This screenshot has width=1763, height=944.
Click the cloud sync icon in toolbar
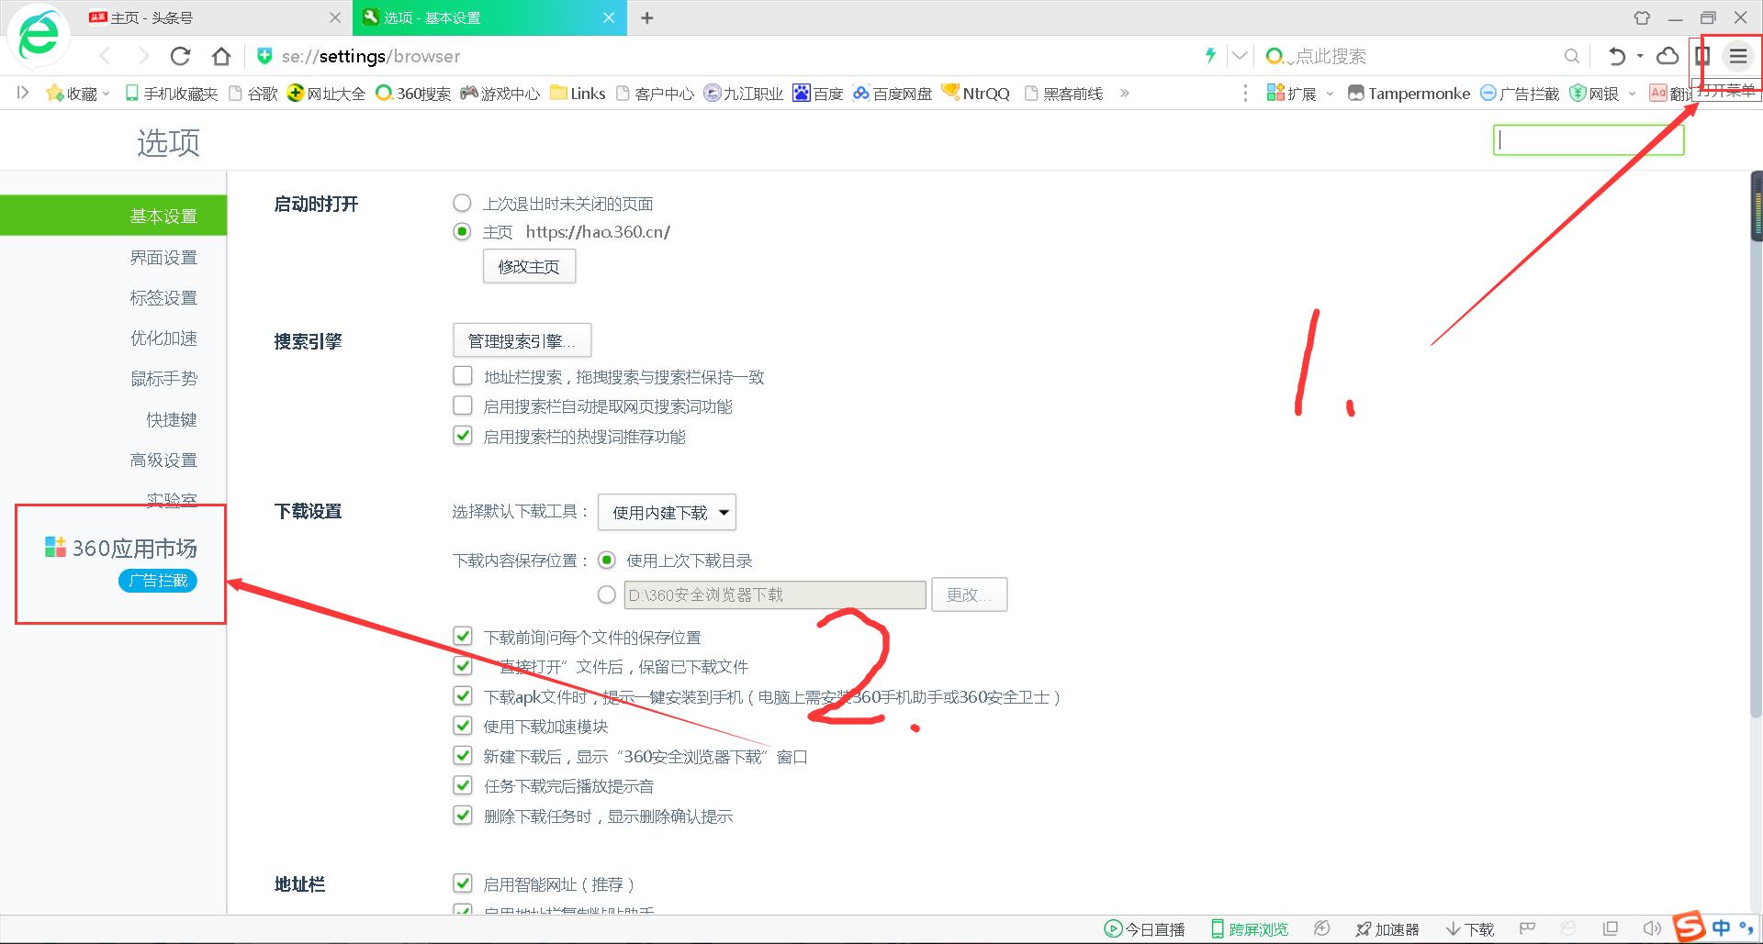(1668, 56)
